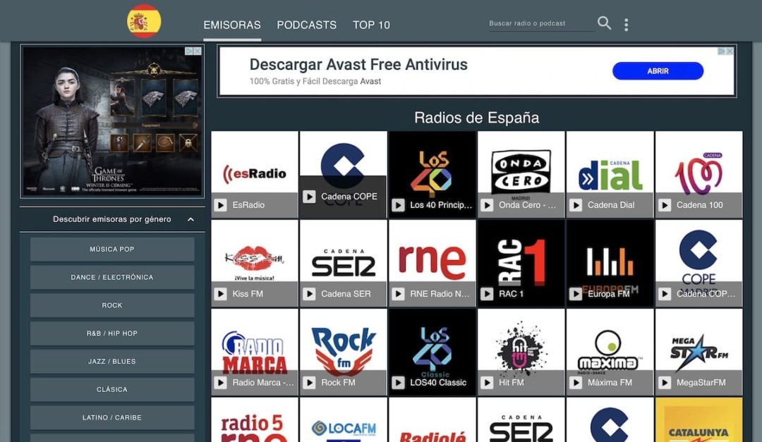This screenshot has width=762, height=442.
Task: Activate the DANCE / ELECTRÓNICA filter
Action: 111,277
